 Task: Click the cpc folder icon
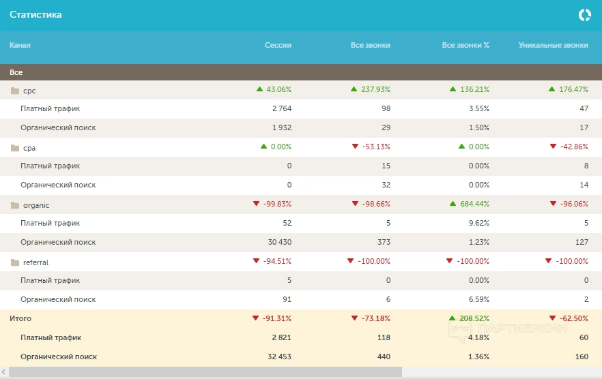point(15,91)
